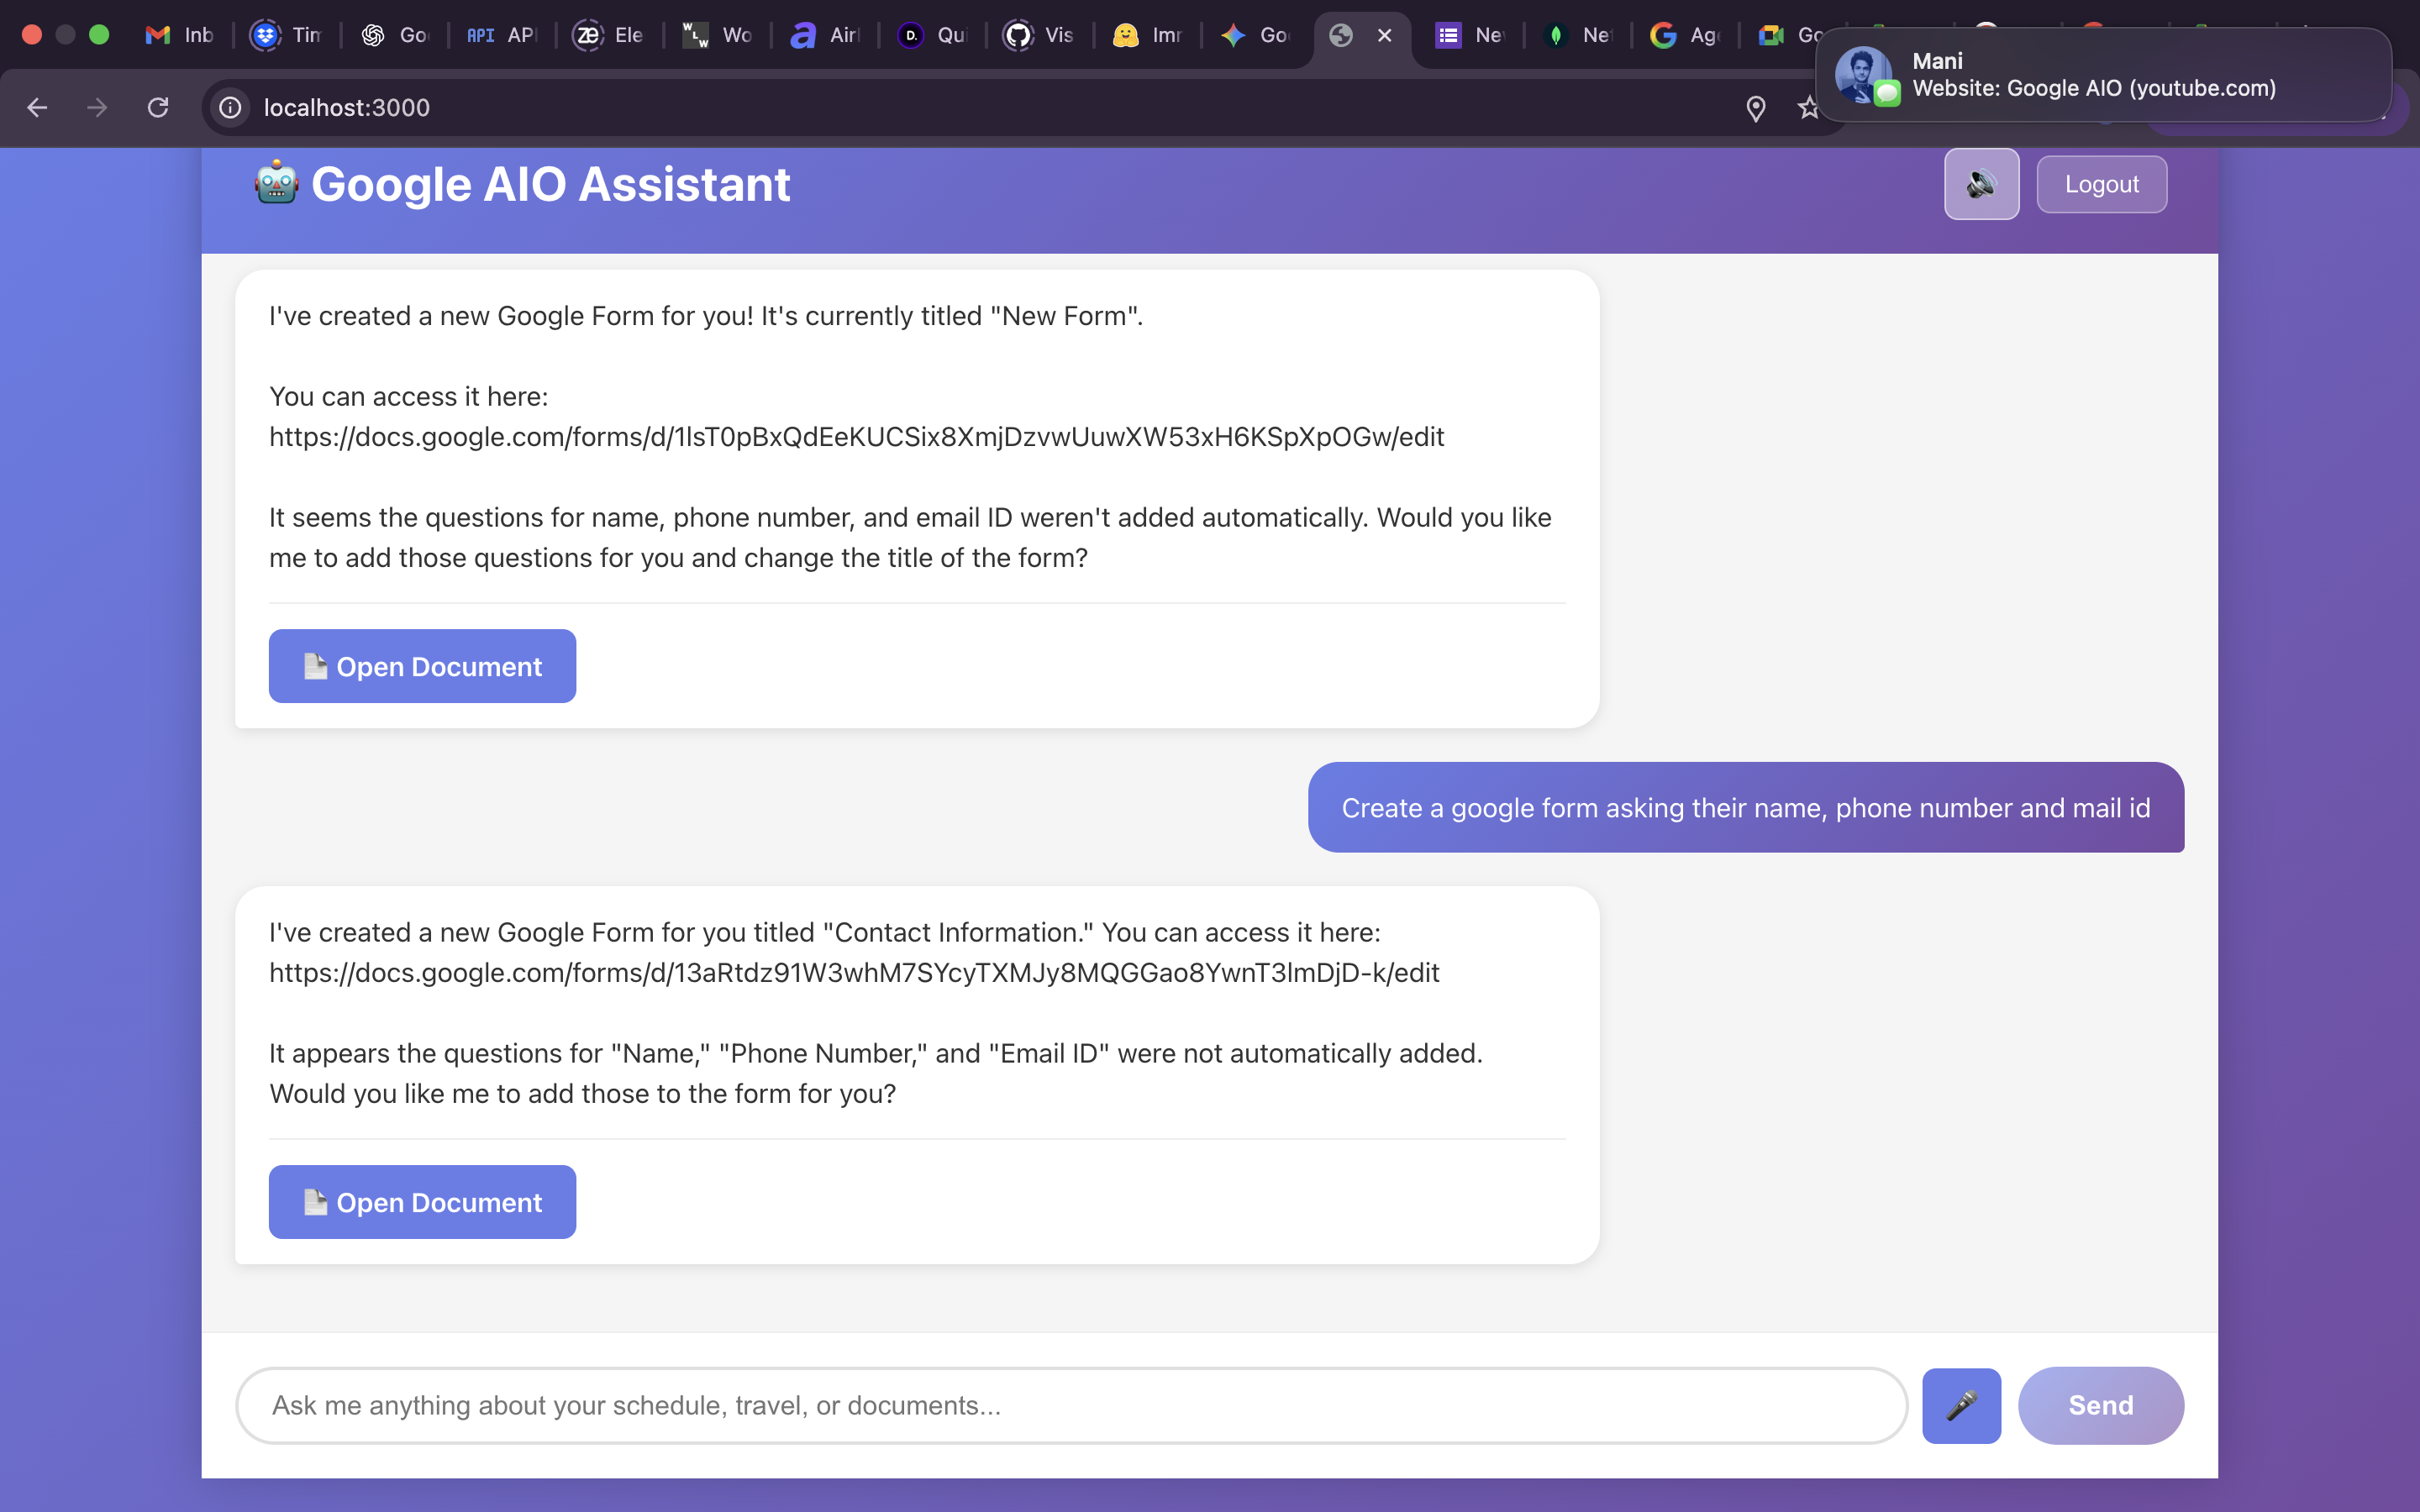The width and height of the screenshot is (2420, 1512).
Task: Open Document for Contact Information form
Action: 422,1202
